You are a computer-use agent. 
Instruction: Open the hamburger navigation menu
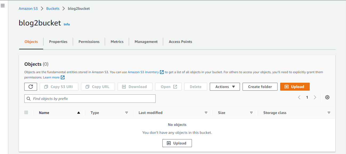[x=3, y=6]
